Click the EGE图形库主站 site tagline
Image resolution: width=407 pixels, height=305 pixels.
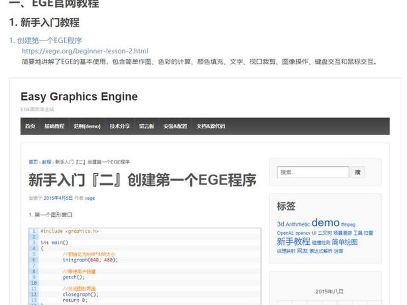tap(37, 109)
